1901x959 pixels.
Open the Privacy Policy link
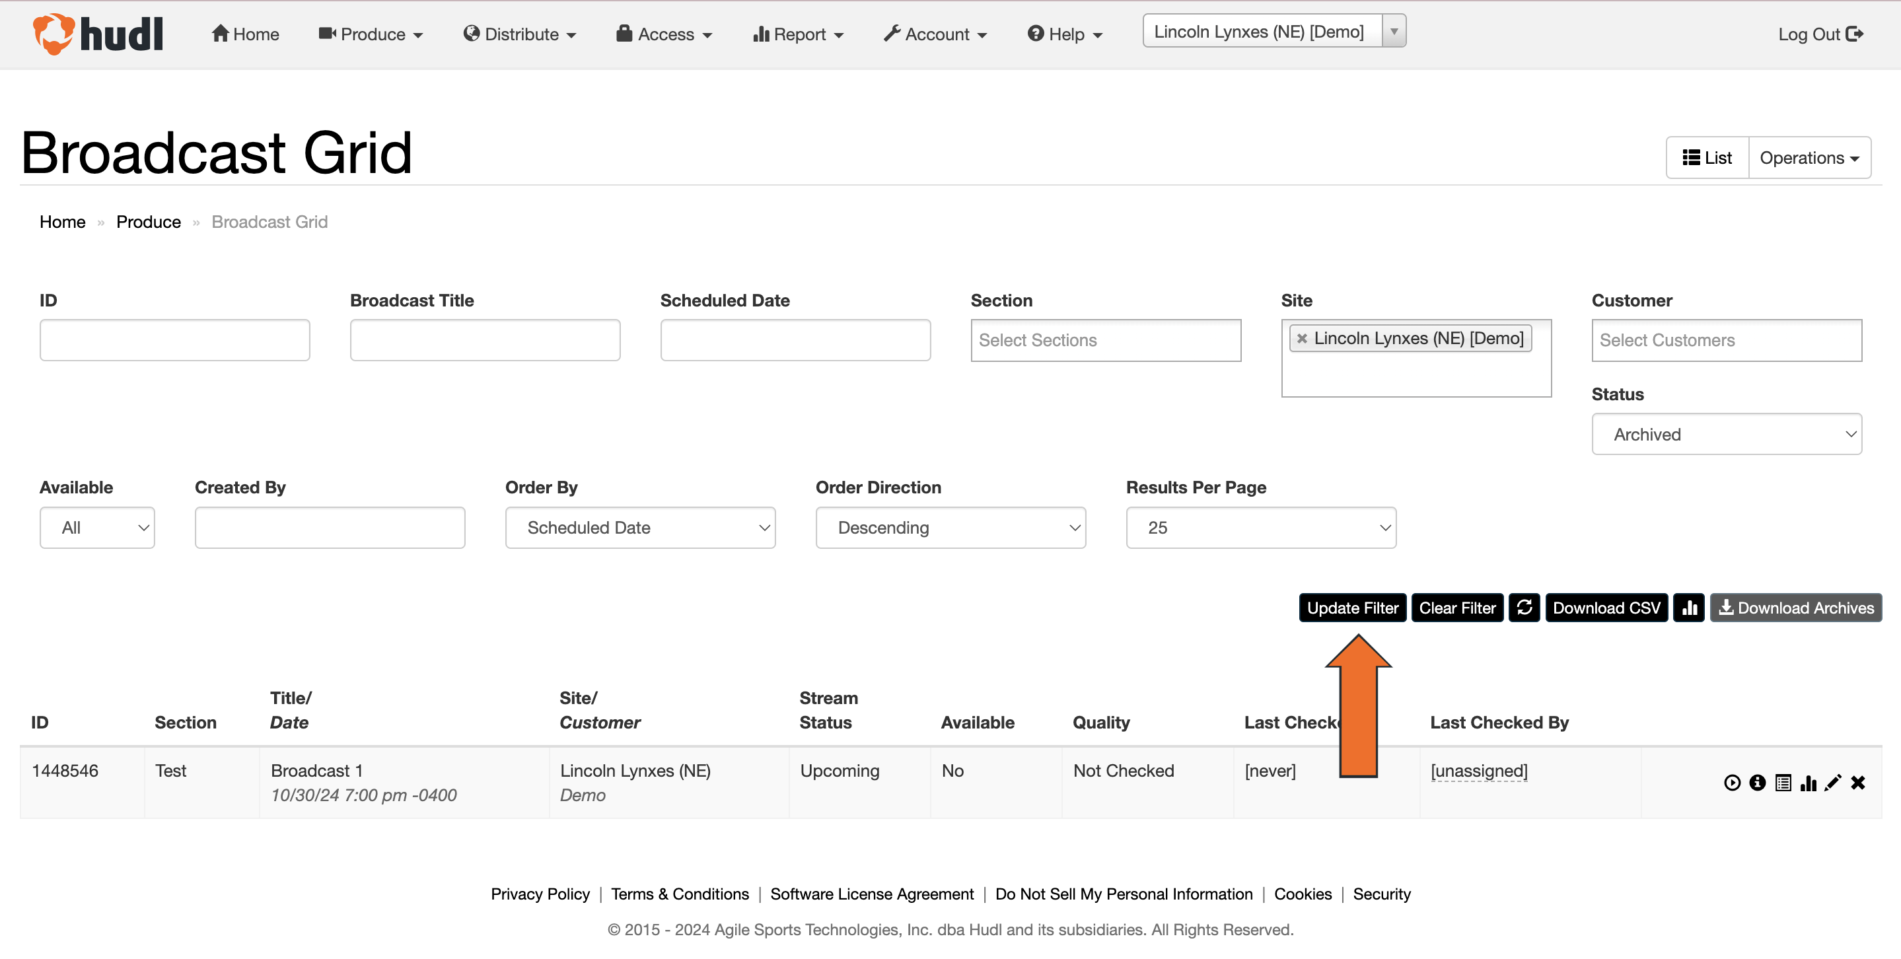click(540, 894)
